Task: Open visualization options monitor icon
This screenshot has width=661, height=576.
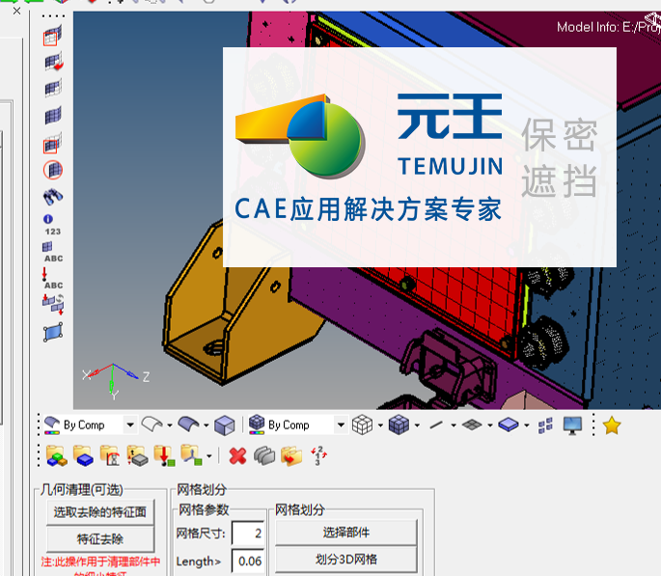Action: tap(572, 425)
